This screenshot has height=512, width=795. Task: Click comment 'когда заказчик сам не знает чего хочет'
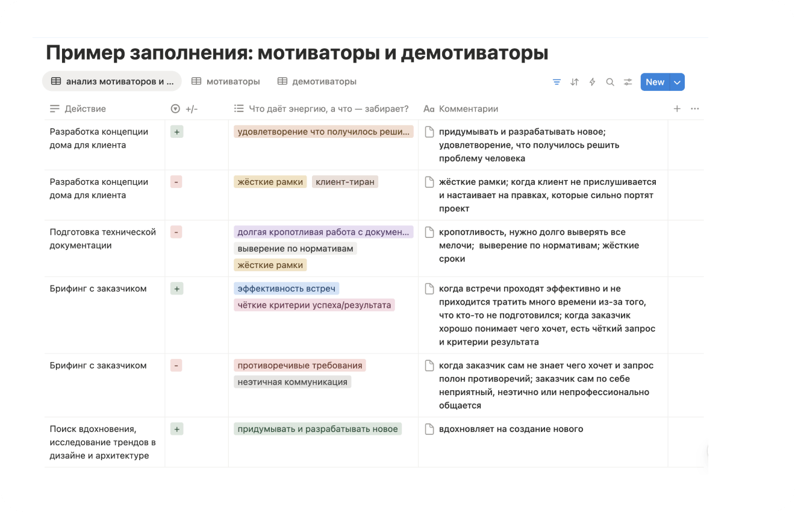point(546,386)
